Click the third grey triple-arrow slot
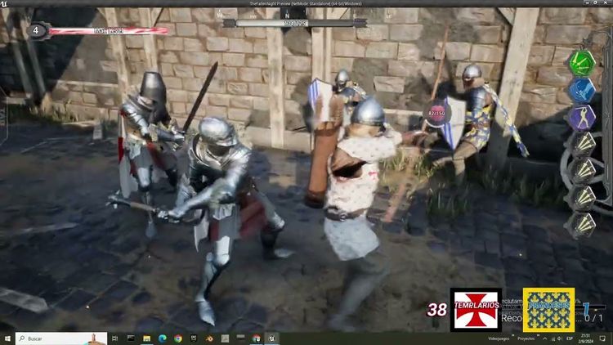The height and width of the screenshot is (345, 613). point(583,199)
